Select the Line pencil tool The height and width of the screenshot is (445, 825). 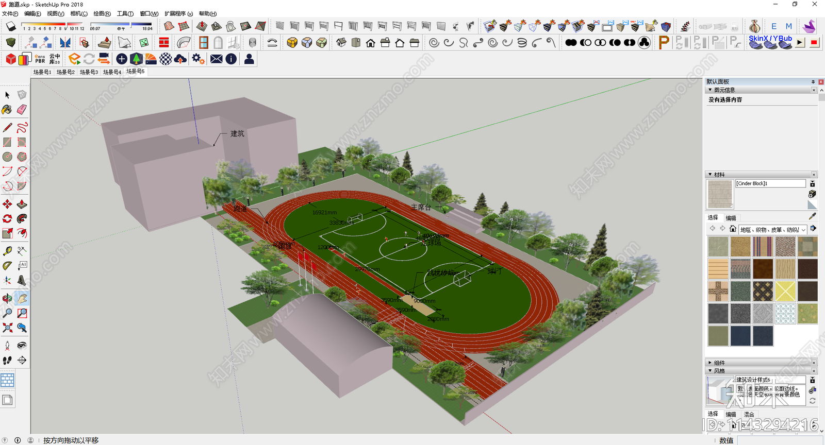pyautogui.click(x=7, y=127)
